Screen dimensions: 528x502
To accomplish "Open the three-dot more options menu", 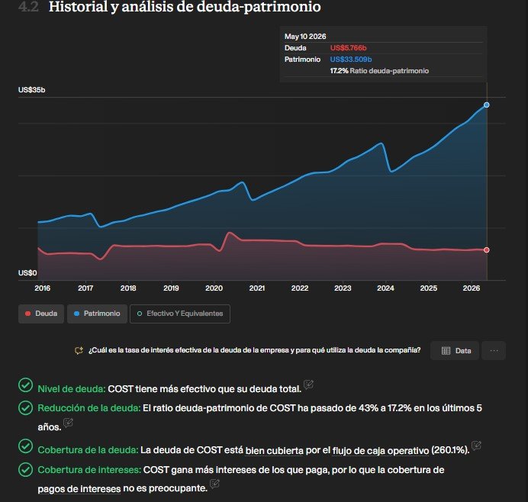I will click(x=494, y=350).
